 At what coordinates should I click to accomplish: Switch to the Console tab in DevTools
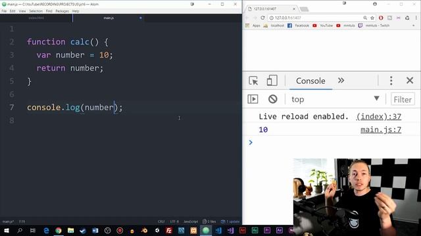(310, 81)
